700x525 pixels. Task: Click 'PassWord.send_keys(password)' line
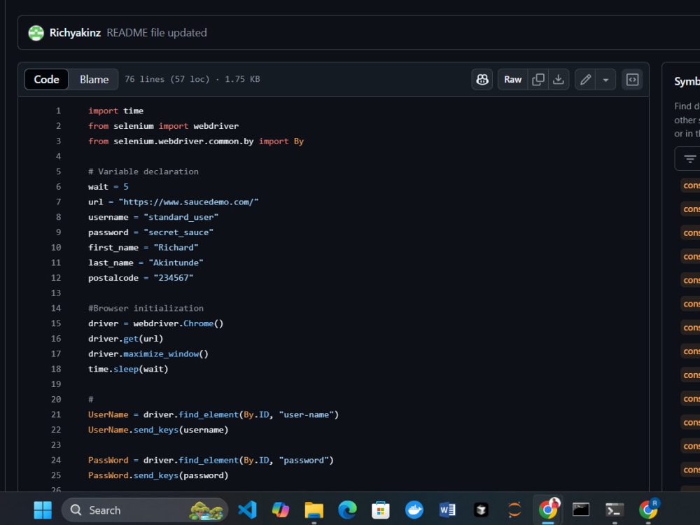[158, 475]
